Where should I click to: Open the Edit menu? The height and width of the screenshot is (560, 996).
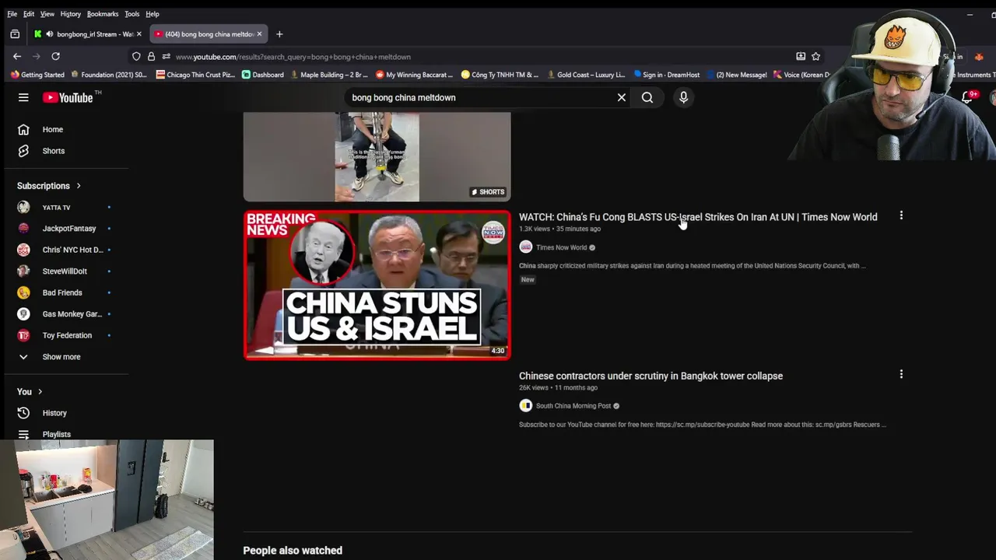coord(29,14)
